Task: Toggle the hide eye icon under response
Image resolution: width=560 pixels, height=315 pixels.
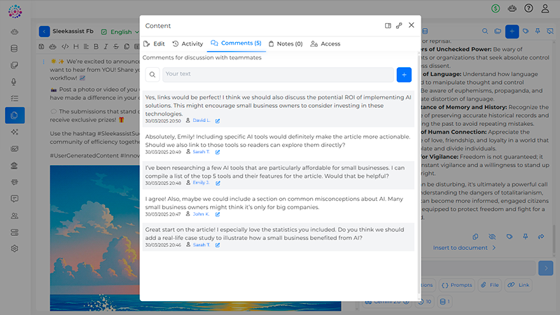Action: [492, 237]
